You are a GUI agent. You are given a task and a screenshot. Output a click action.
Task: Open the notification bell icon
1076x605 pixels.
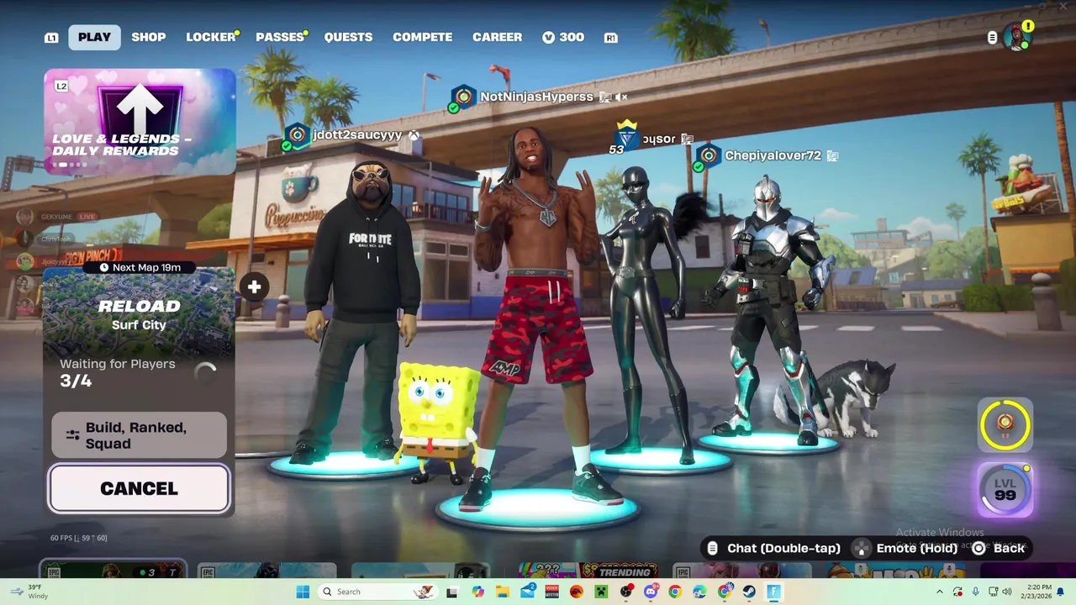point(1060,592)
